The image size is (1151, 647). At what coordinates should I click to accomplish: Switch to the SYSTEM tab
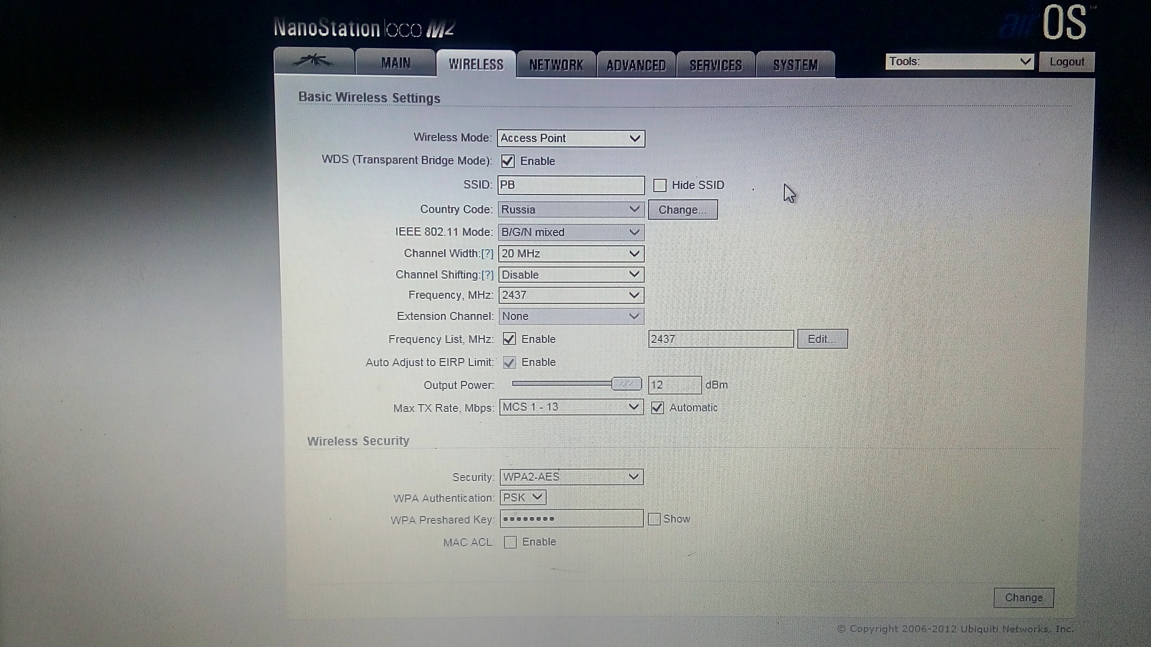795,66
